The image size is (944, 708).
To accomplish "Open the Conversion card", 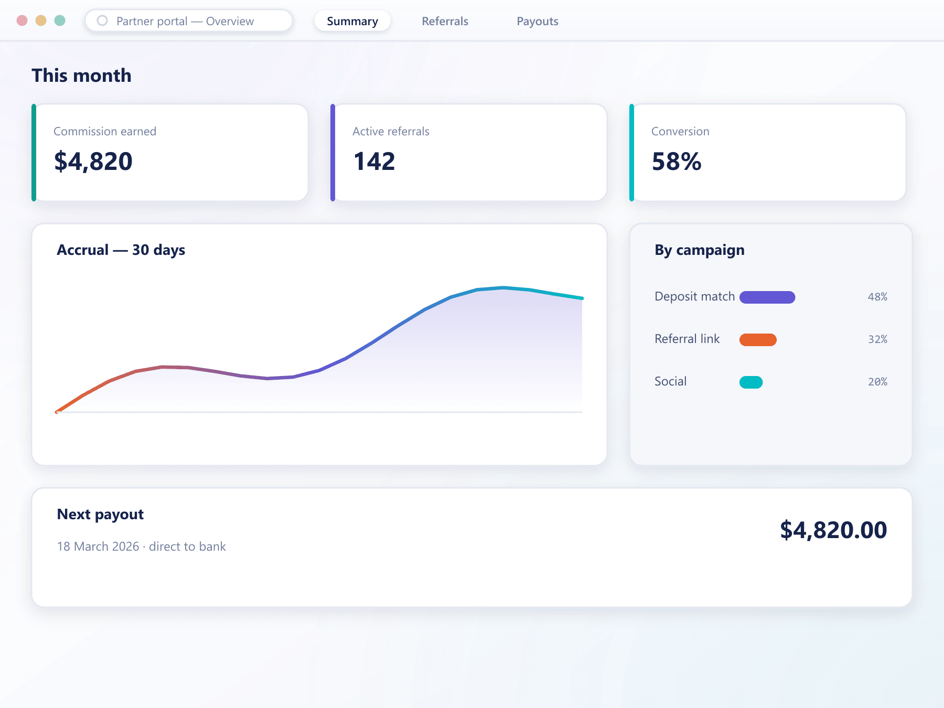I will coord(768,153).
